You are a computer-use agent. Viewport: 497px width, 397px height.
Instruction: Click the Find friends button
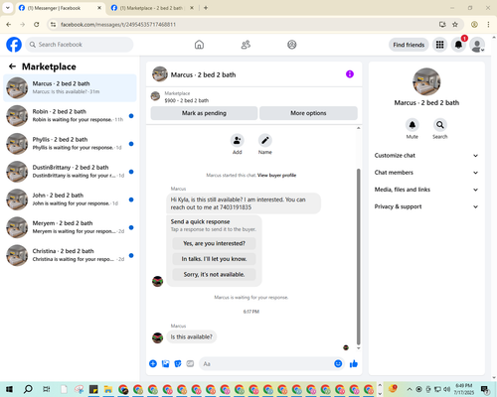pos(409,45)
